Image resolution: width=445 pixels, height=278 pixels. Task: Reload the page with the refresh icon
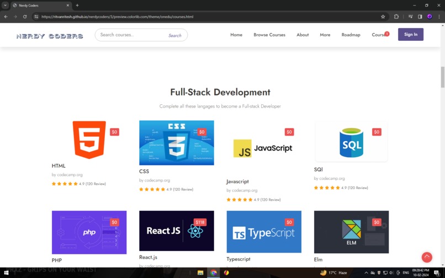[25, 17]
